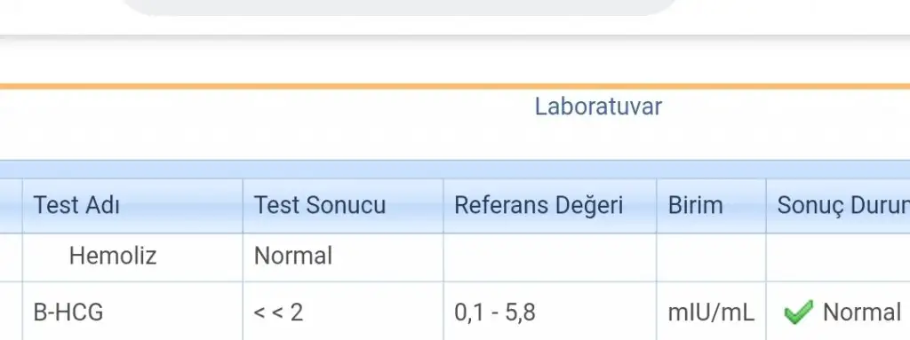Screen dimensions: 910x340
Task: Click the narrow leftmost column header cell
Action: pyautogui.click(x=11, y=206)
